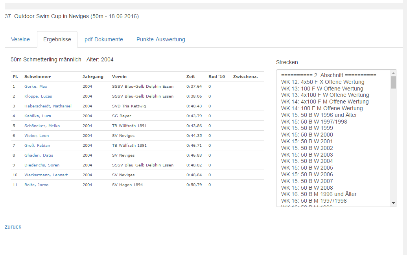
Task: Switch to the Vereine tab
Action: tap(20, 39)
